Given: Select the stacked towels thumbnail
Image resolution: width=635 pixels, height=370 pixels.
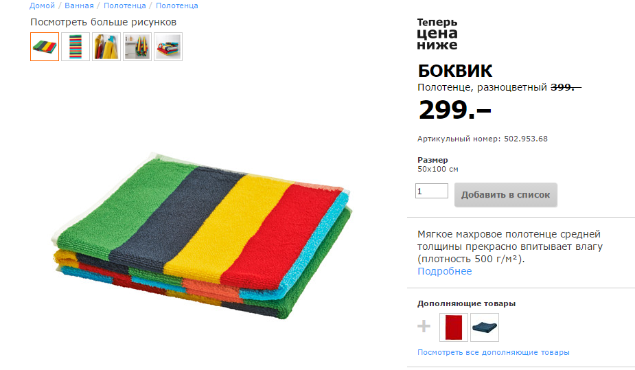Looking at the screenshot, I should [x=168, y=47].
